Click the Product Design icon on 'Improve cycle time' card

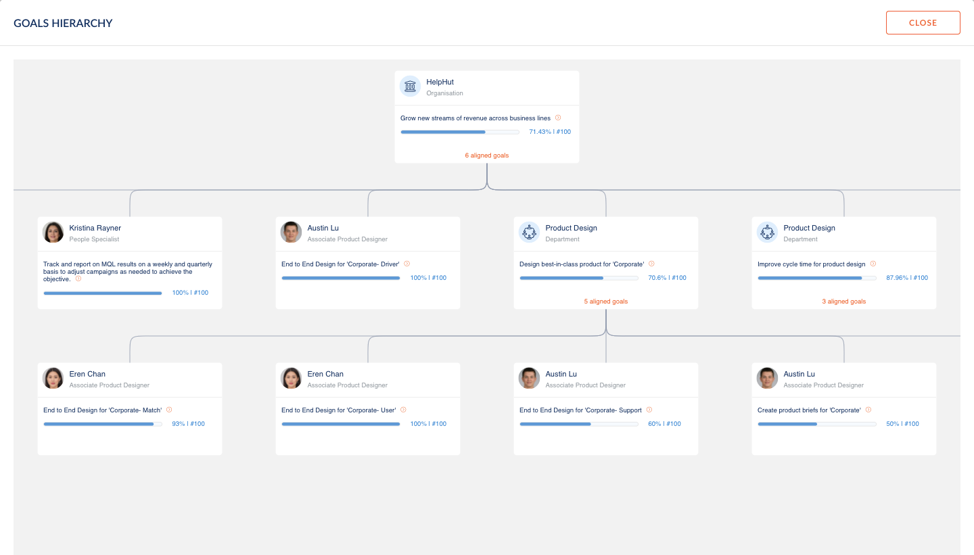[767, 233]
